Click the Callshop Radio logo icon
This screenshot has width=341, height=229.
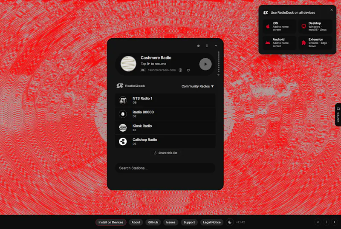point(123,141)
